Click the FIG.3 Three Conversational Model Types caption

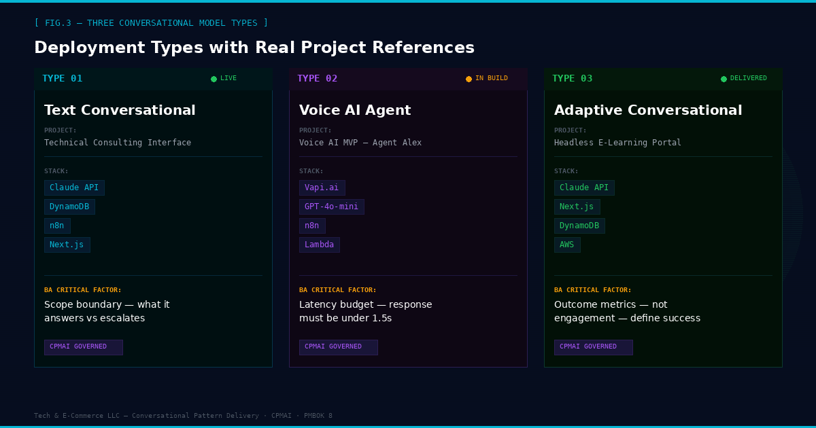[151, 23]
